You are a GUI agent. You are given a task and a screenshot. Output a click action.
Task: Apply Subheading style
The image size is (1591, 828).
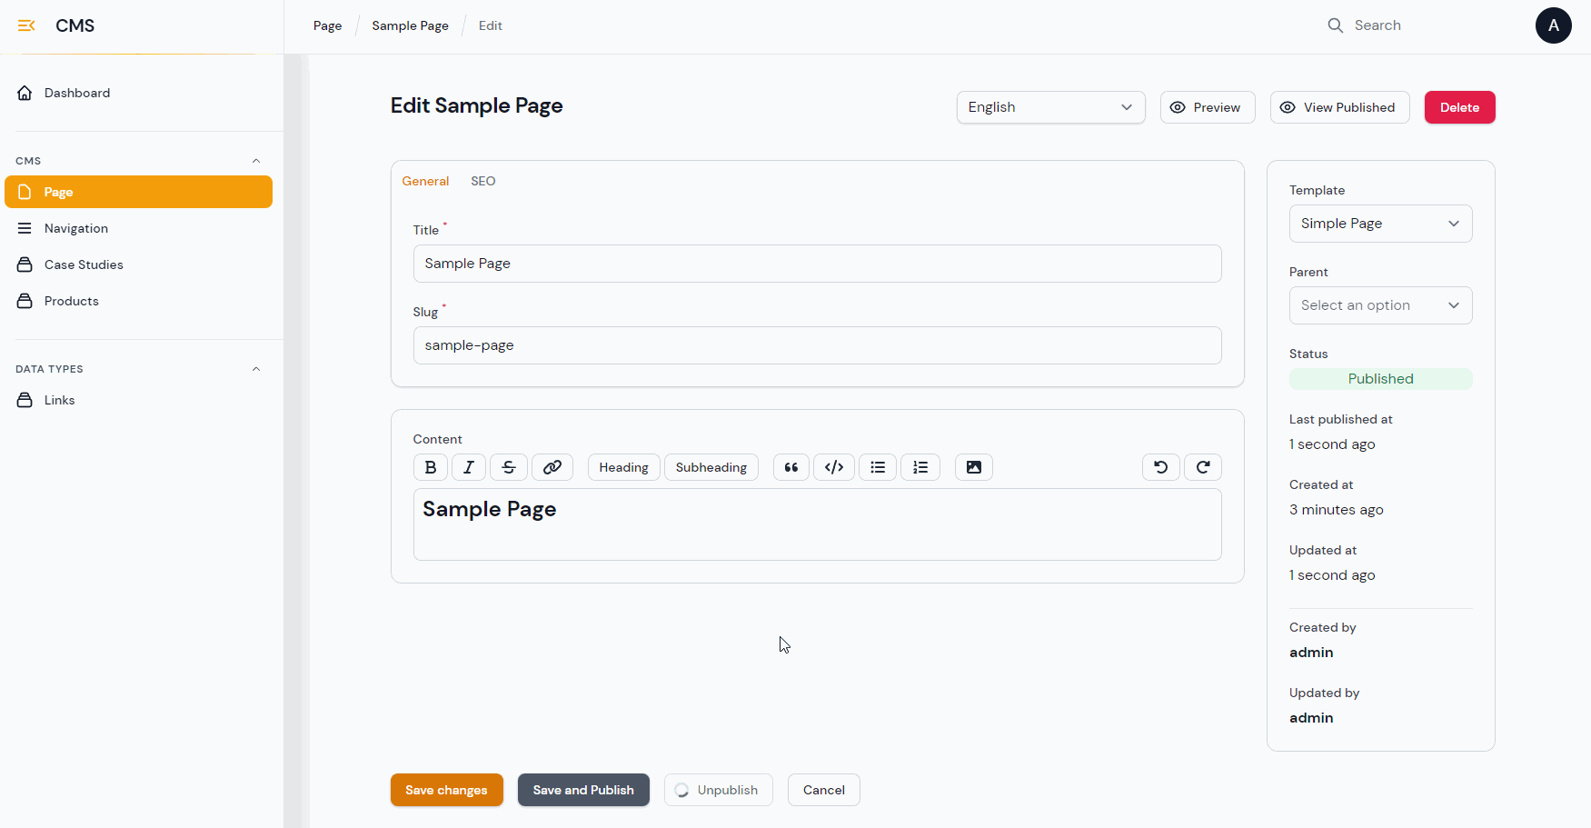pos(711,467)
